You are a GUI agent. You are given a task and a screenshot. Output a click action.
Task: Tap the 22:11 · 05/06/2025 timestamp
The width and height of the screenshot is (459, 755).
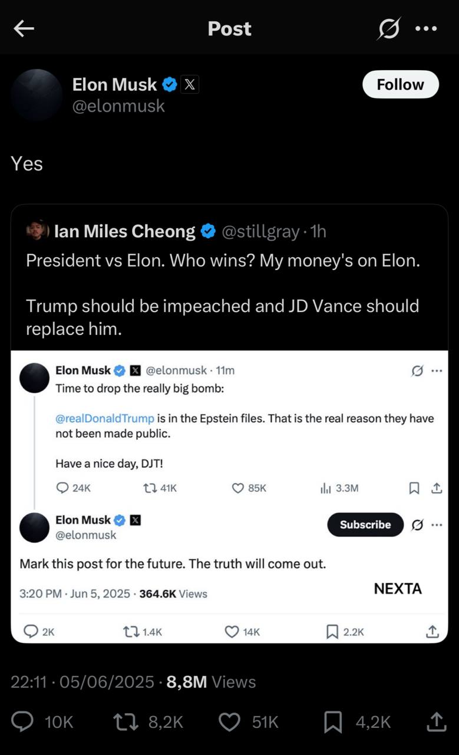click(82, 682)
